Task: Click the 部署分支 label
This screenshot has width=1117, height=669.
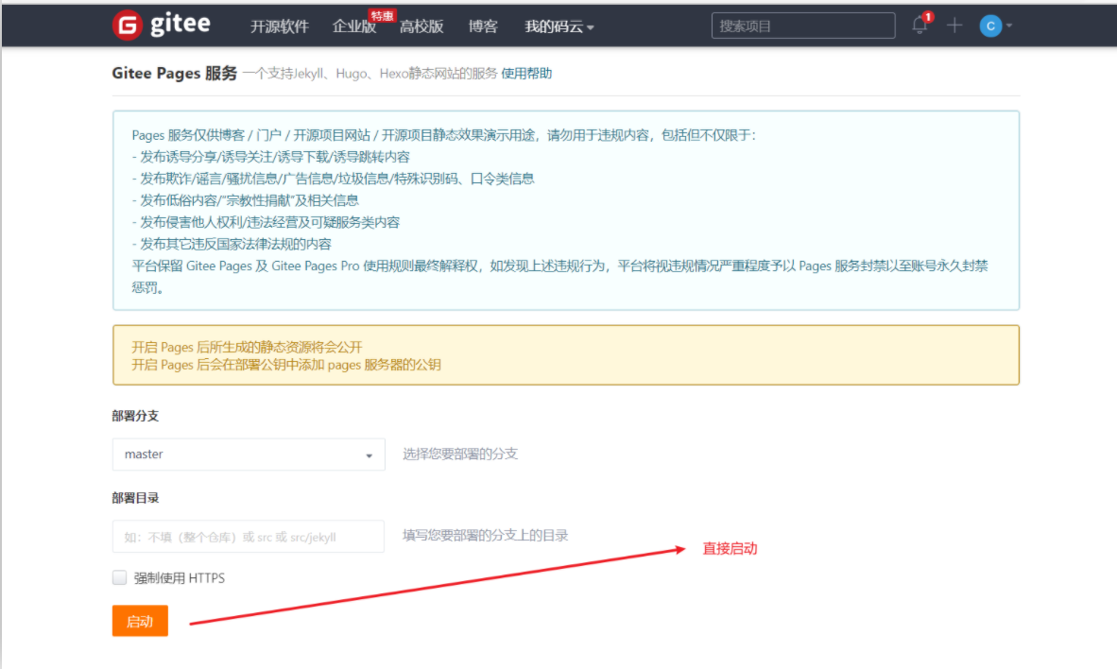Action: [135, 416]
